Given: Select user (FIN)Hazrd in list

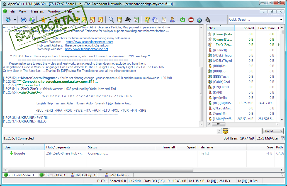Looking at the screenshot, I should (221, 87).
